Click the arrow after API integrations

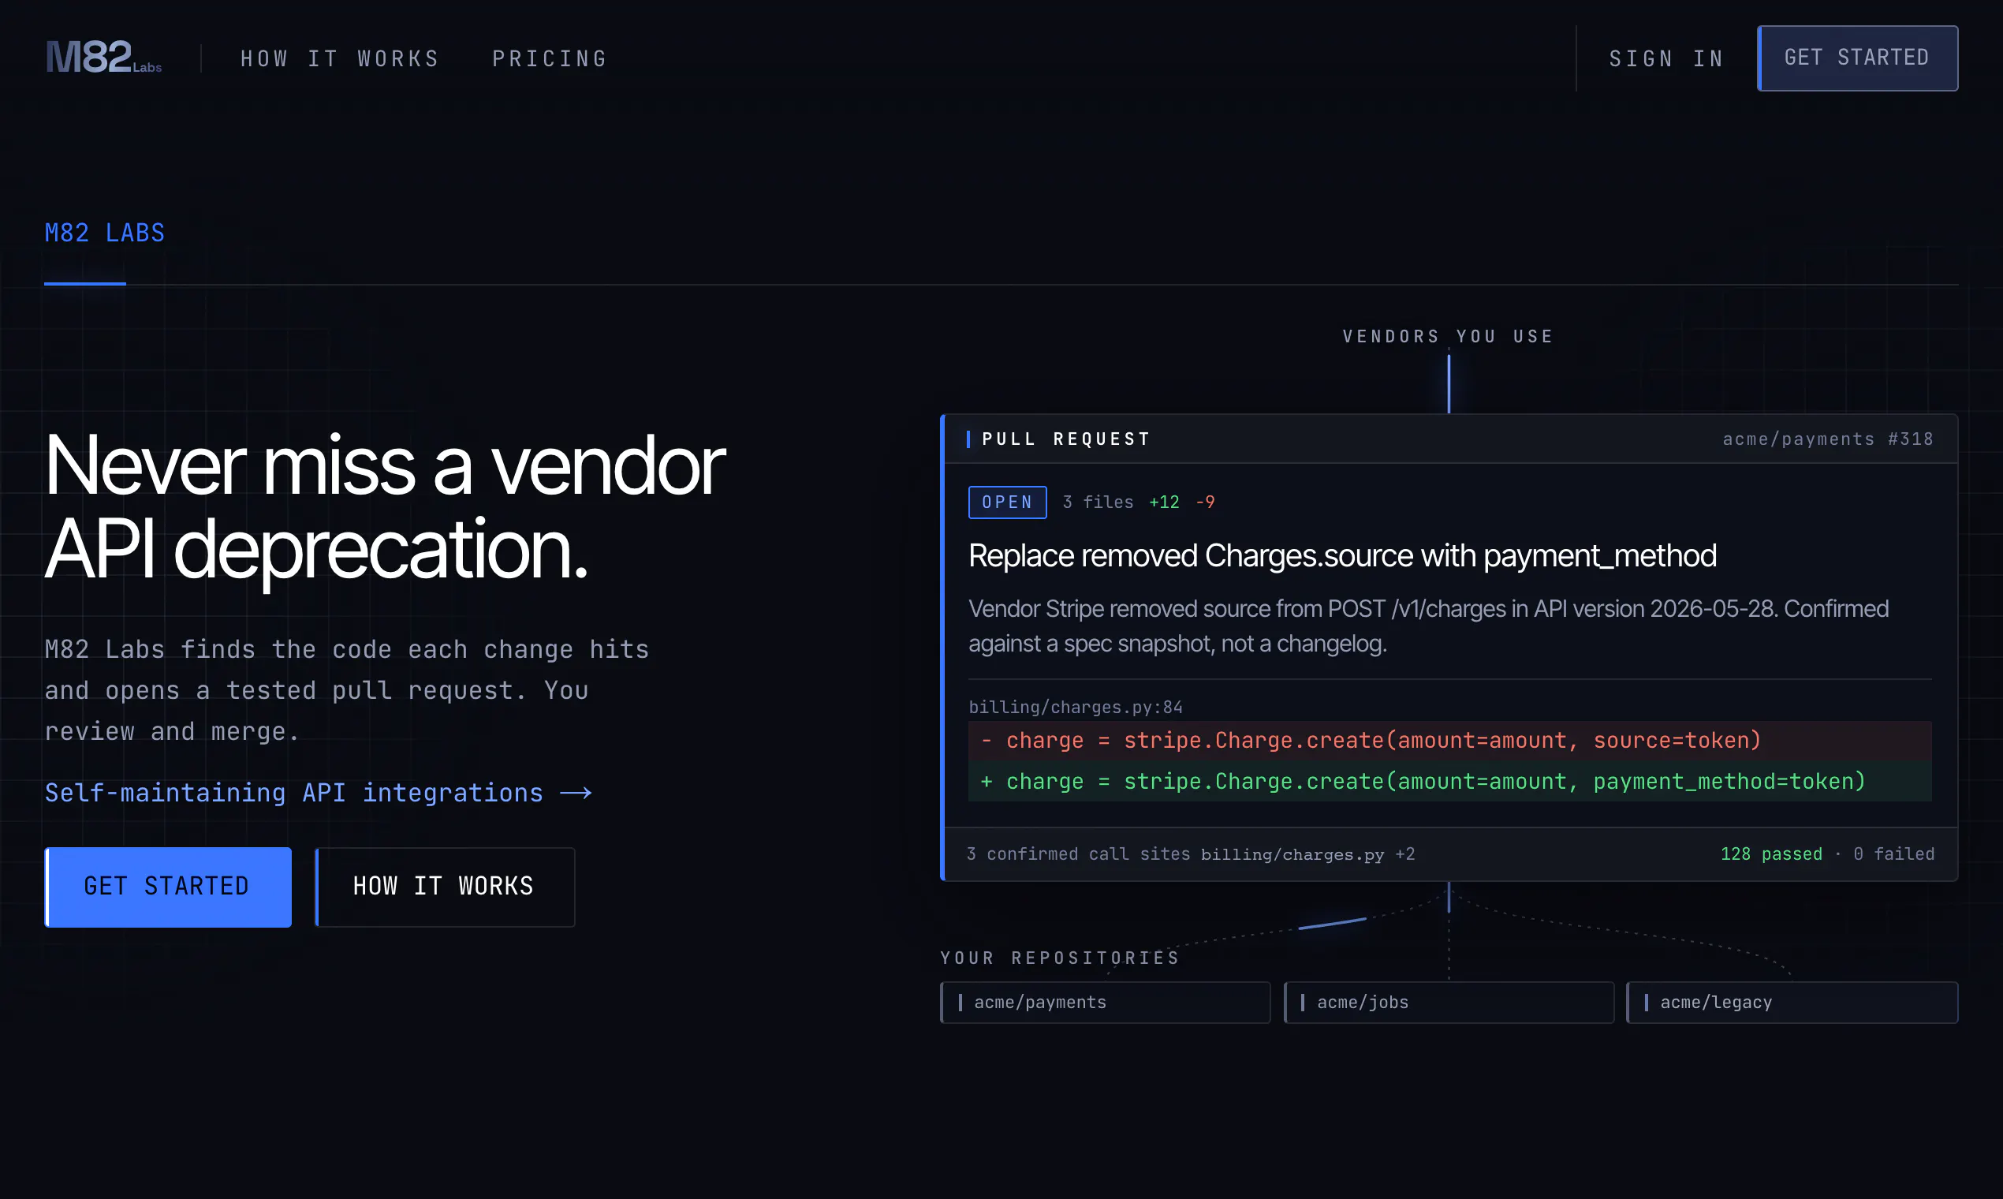tap(576, 794)
